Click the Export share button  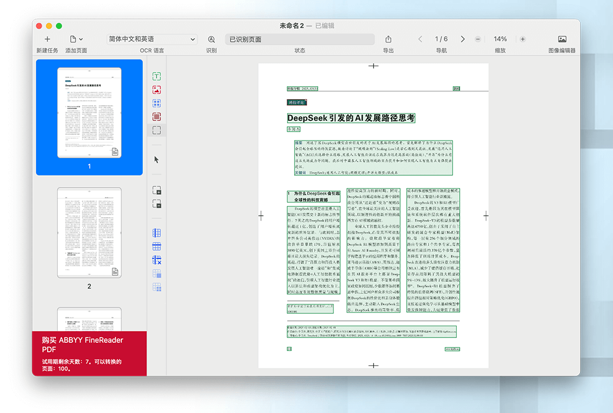tap(388, 40)
